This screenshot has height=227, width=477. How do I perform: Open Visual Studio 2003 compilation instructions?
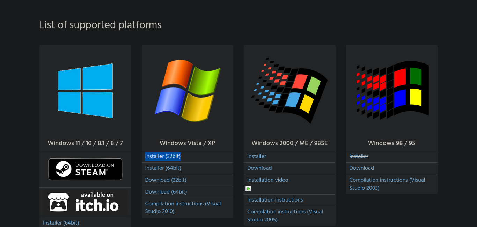tap(387, 184)
